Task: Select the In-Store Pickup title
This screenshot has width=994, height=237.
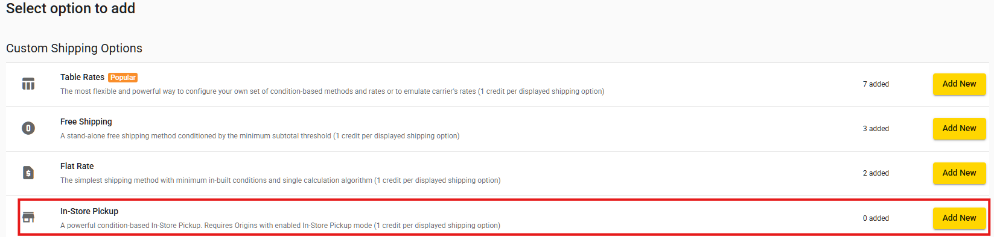Action: tap(89, 211)
